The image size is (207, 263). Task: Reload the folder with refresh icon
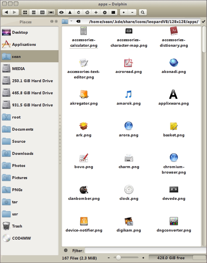click(78, 12)
